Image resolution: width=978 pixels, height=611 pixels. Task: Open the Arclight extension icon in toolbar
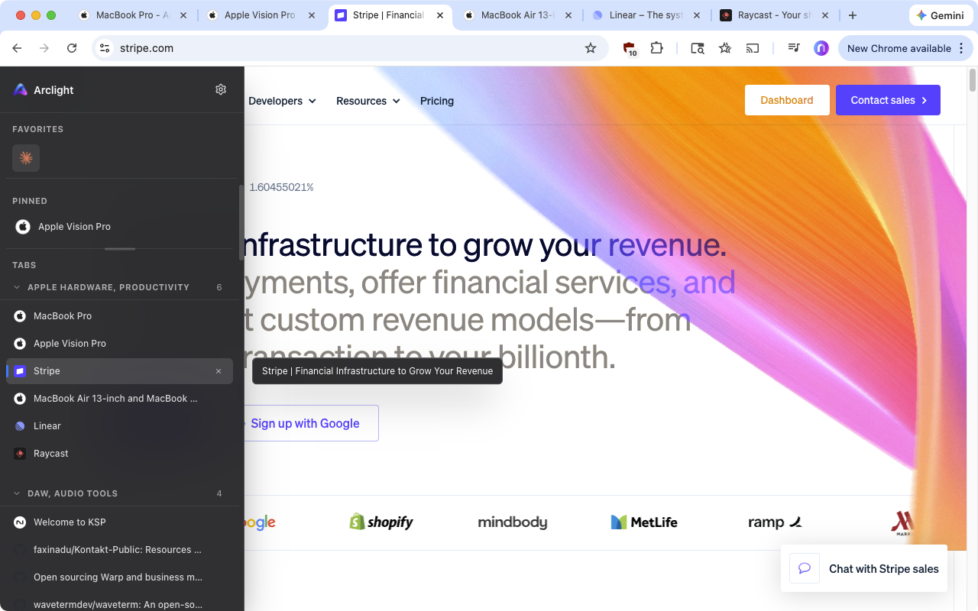[821, 48]
